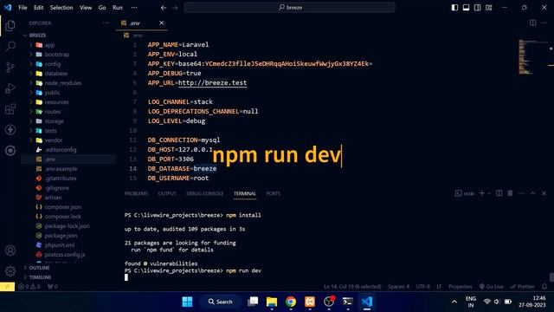
Task: Click the Split Terminal icon
Action: [x=499, y=193]
